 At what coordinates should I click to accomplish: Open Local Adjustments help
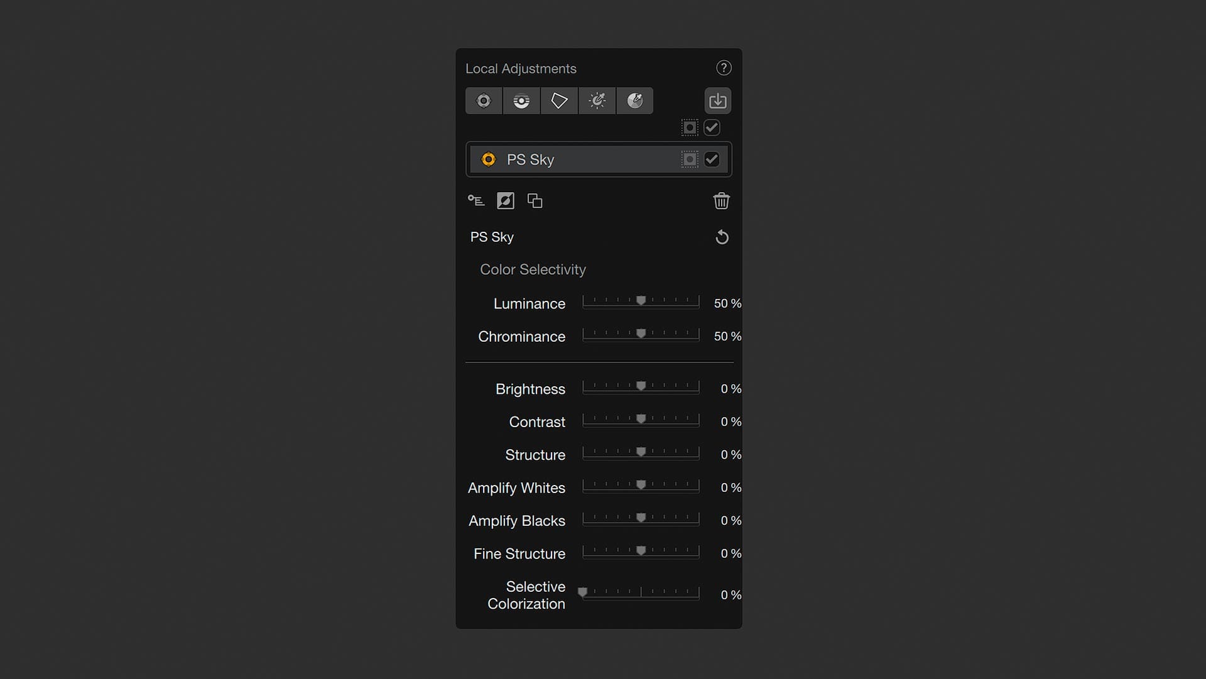pyautogui.click(x=724, y=68)
